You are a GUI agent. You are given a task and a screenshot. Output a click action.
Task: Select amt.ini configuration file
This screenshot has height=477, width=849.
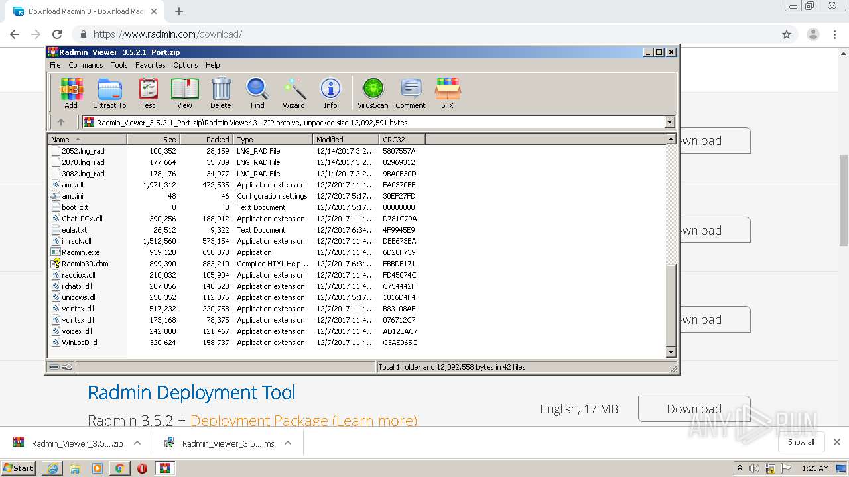tap(72, 196)
